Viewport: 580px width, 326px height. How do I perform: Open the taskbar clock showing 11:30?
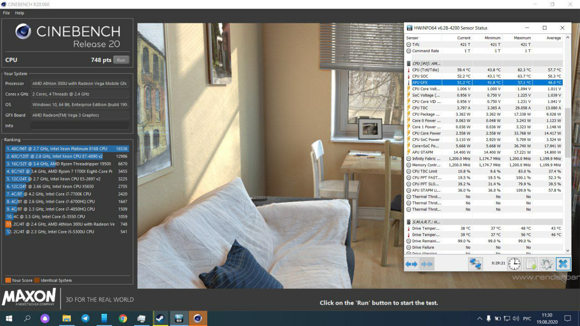547,318
